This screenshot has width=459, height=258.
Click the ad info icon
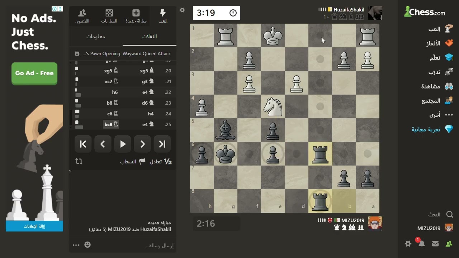tap(54, 9)
